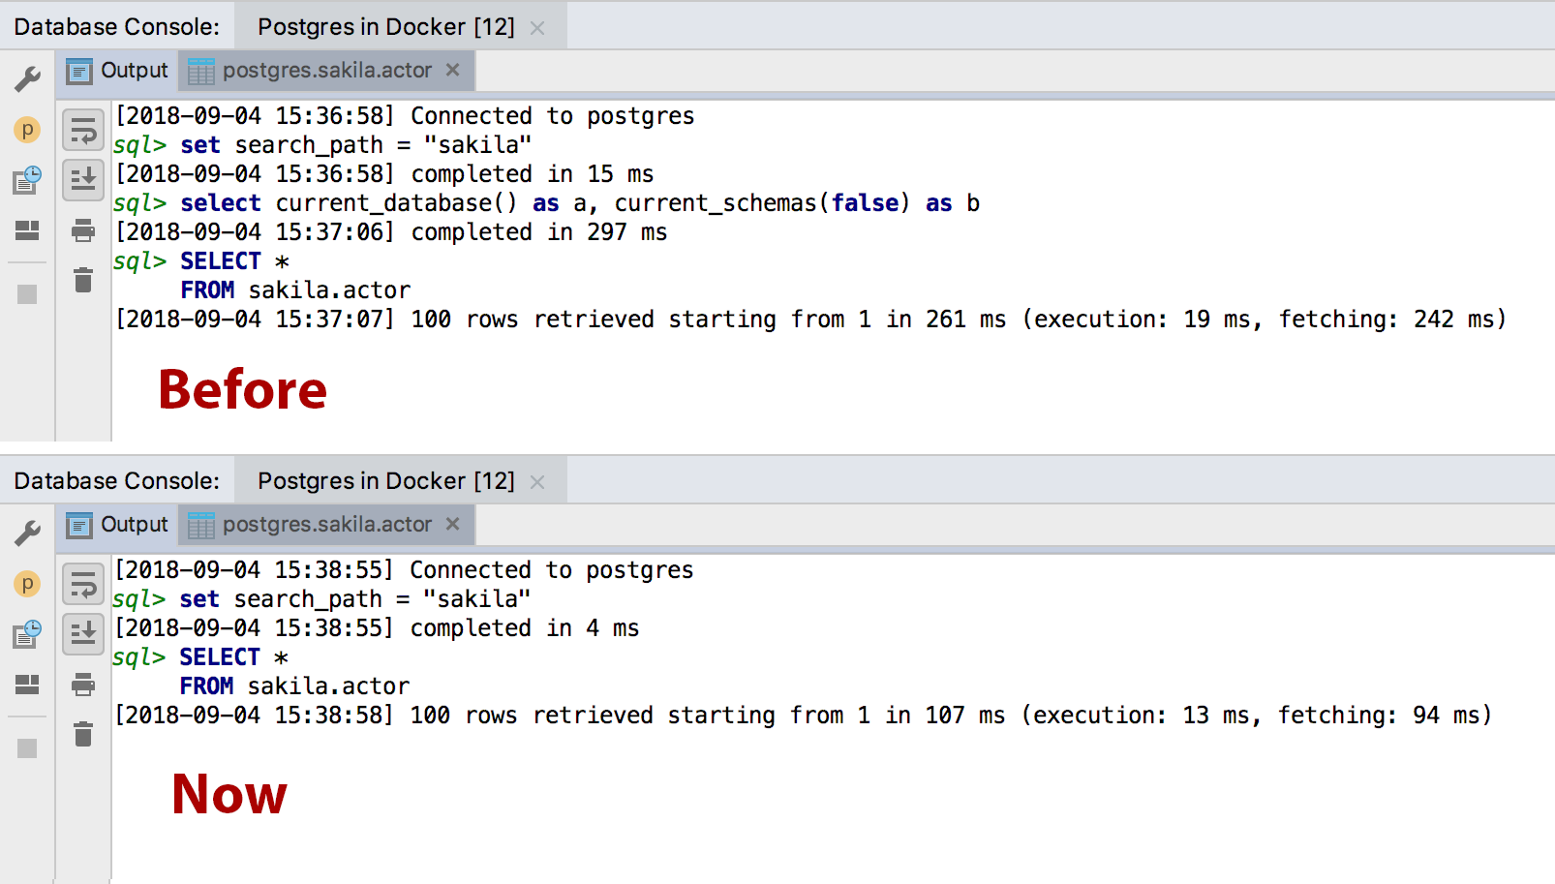This screenshot has height=884, width=1555.
Task: Toggle scroll to end in Now panel
Action: coord(83,634)
